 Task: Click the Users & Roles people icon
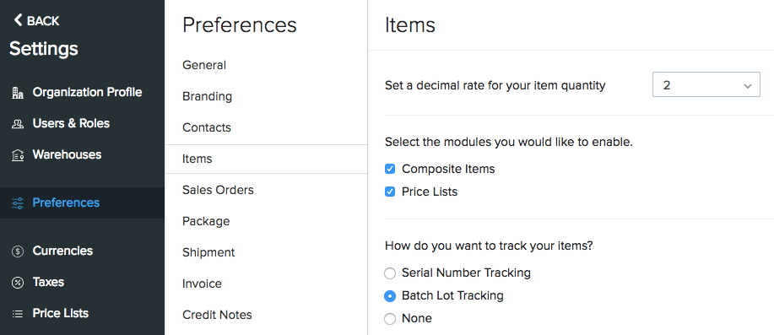pos(18,124)
